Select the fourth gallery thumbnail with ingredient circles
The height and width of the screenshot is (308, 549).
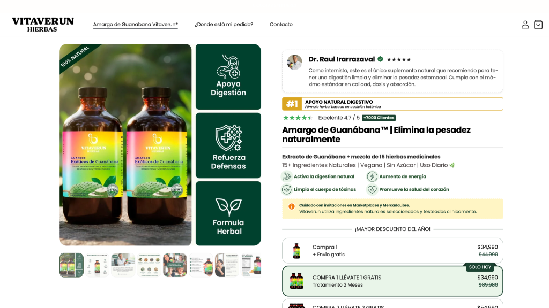149,265
